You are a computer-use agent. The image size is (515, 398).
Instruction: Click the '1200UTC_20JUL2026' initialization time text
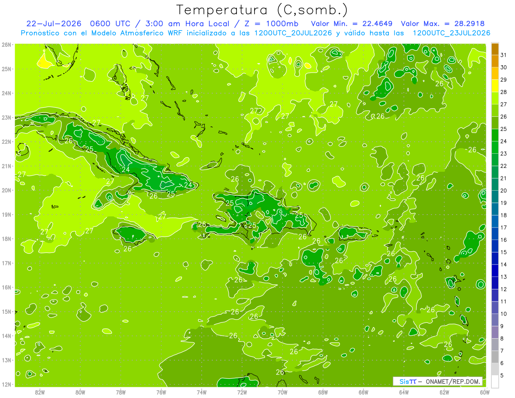293,33
